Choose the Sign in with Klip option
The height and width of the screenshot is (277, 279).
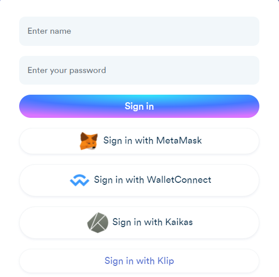click(139, 261)
